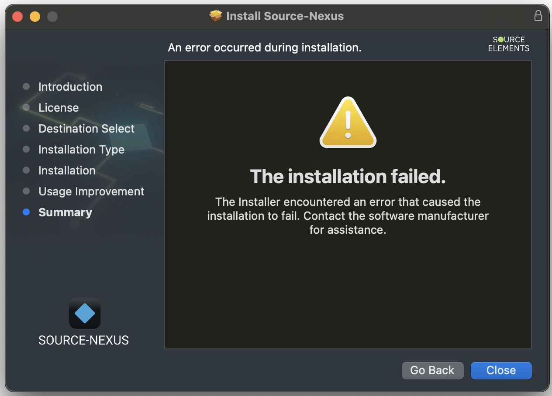Click the lock icon in title bar

[538, 16]
